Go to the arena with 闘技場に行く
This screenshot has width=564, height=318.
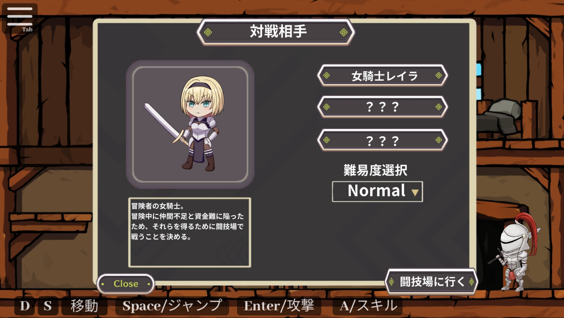point(432,281)
